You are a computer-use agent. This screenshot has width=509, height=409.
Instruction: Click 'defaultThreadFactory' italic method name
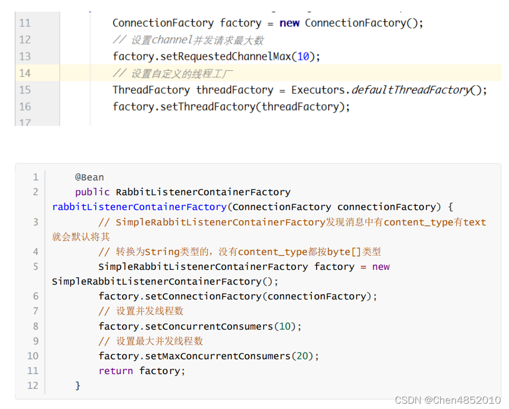pos(412,90)
